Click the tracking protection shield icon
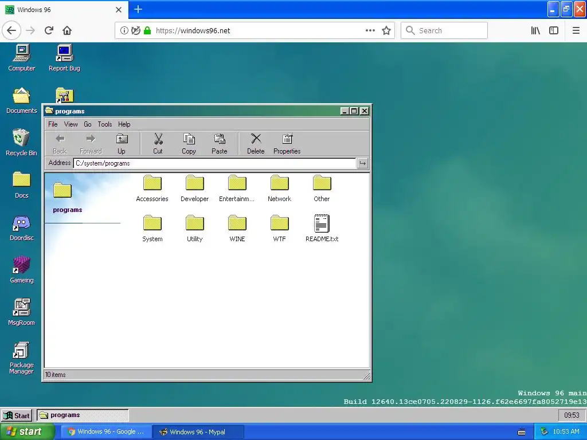 [135, 30]
